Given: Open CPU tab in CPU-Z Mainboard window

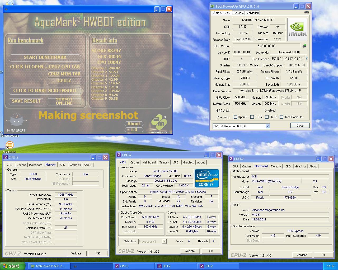Looking at the screenshot, I should [x=235, y=166].
